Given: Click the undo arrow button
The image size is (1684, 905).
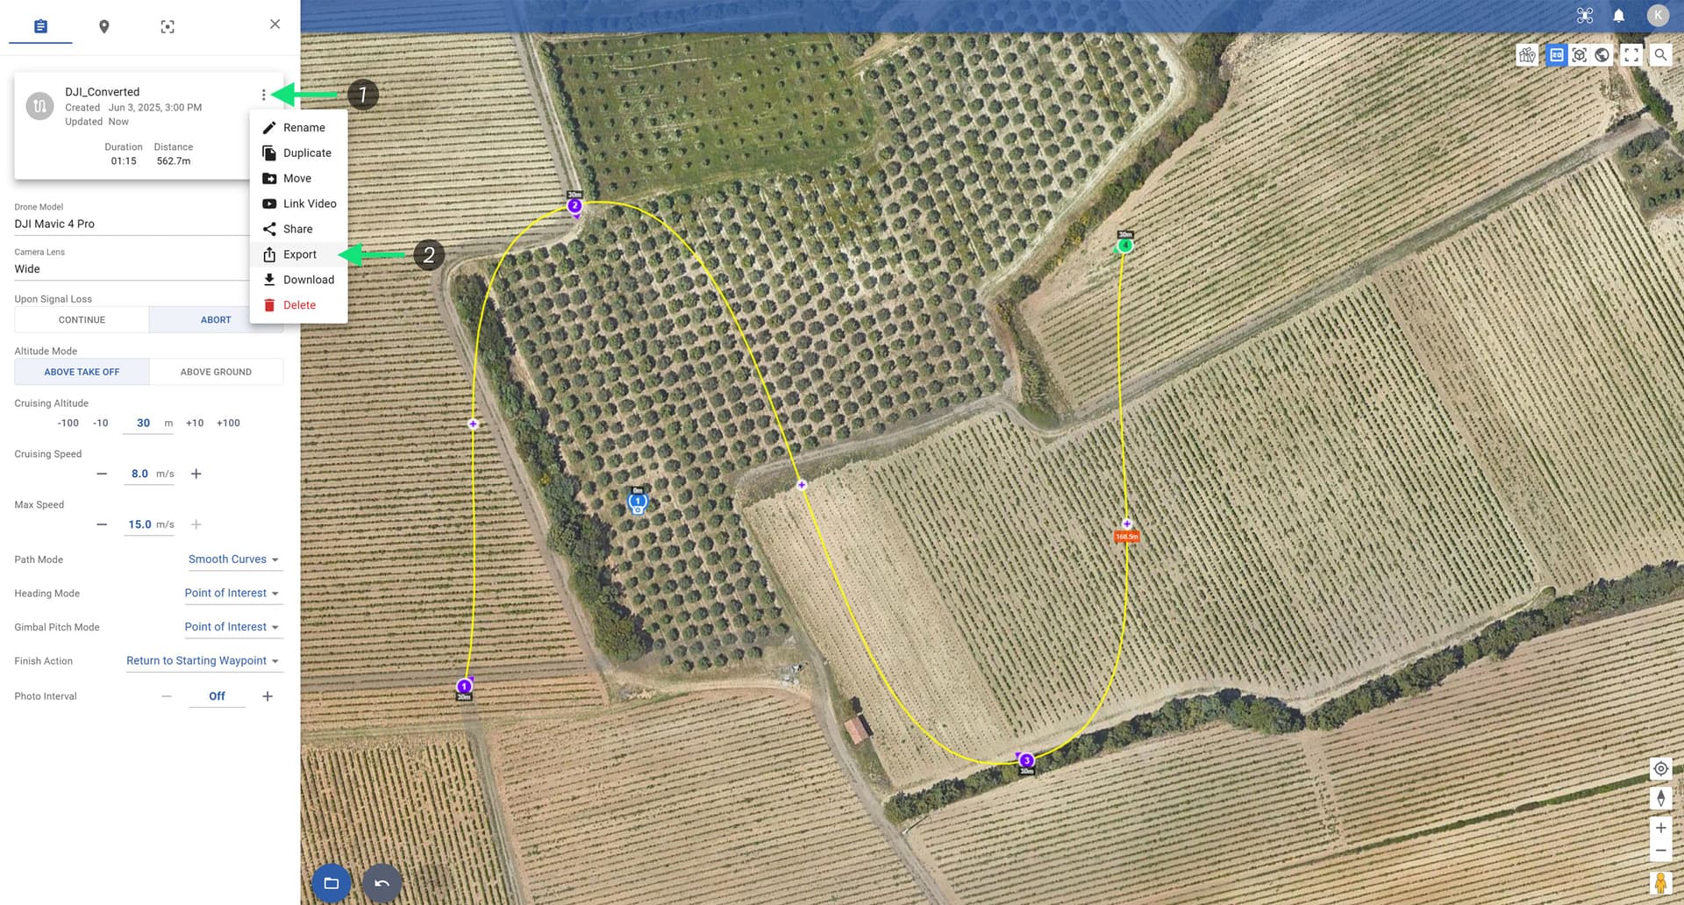Looking at the screenshot, I should (x=382, y=883).
